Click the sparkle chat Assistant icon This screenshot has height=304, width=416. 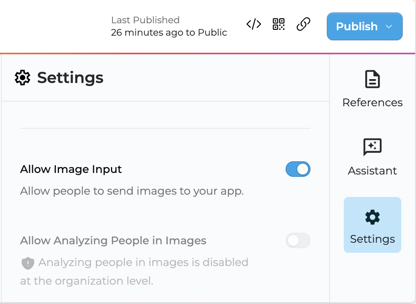(x=373, y=147)
